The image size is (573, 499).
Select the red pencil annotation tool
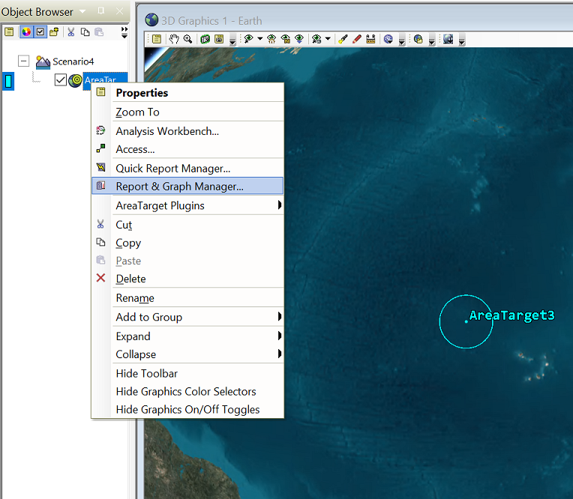click(357, 39)
